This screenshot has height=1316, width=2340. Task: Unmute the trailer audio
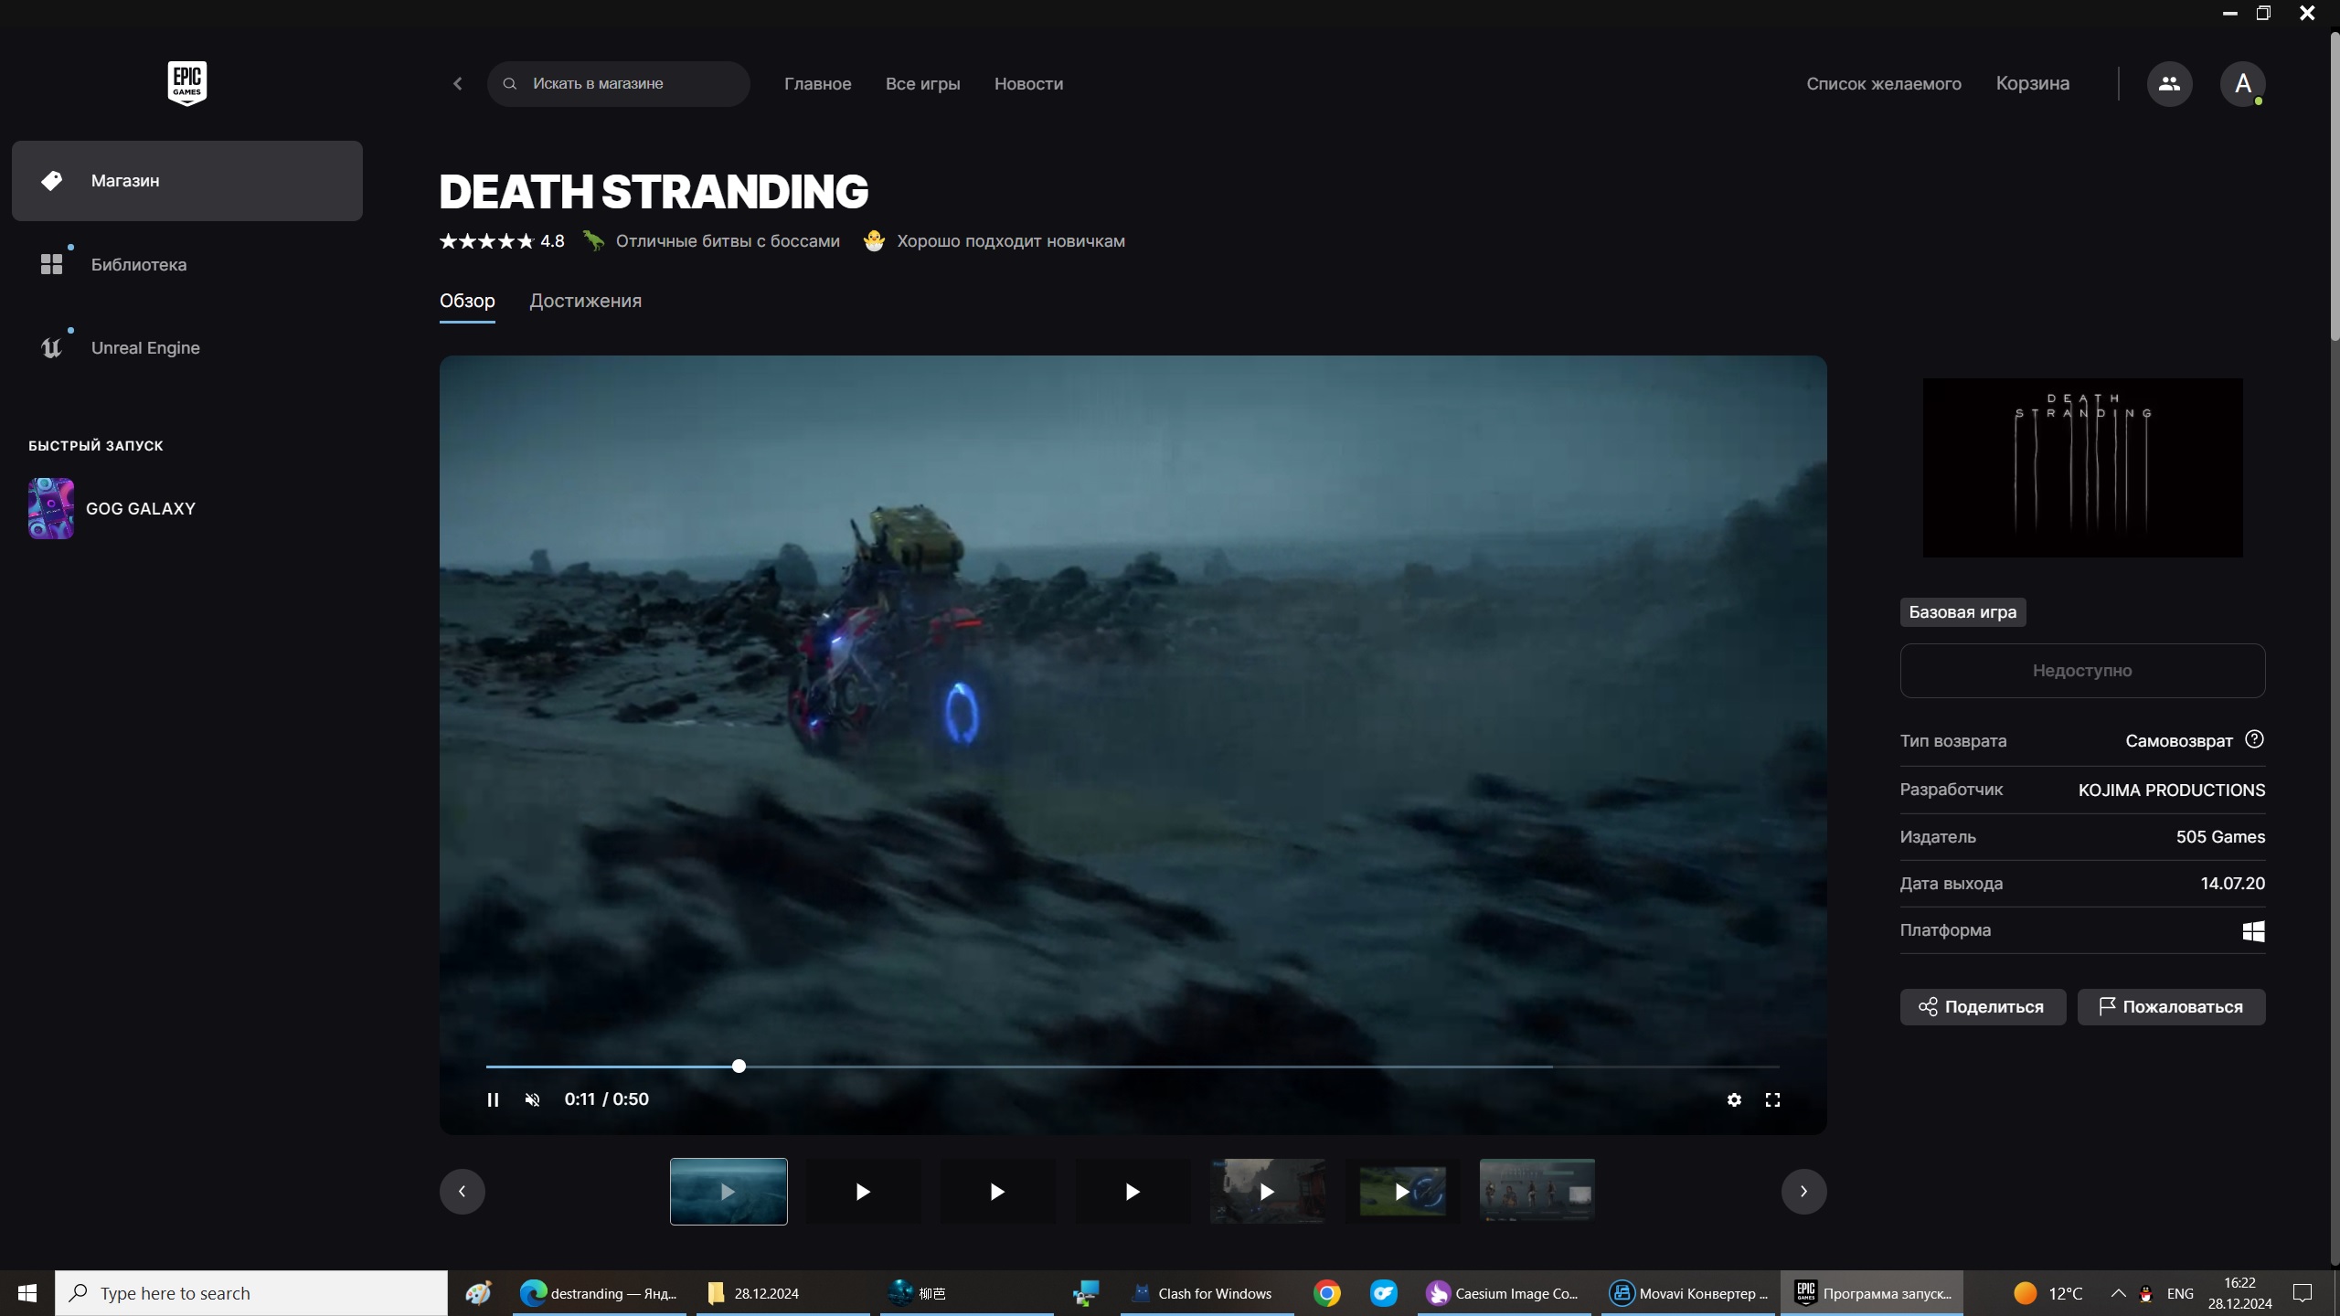tap(533, 1099)
